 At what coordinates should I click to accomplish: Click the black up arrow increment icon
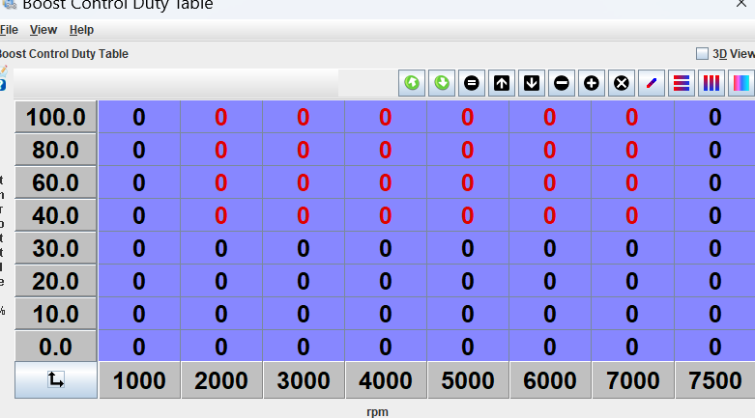[x=502, y=83]
